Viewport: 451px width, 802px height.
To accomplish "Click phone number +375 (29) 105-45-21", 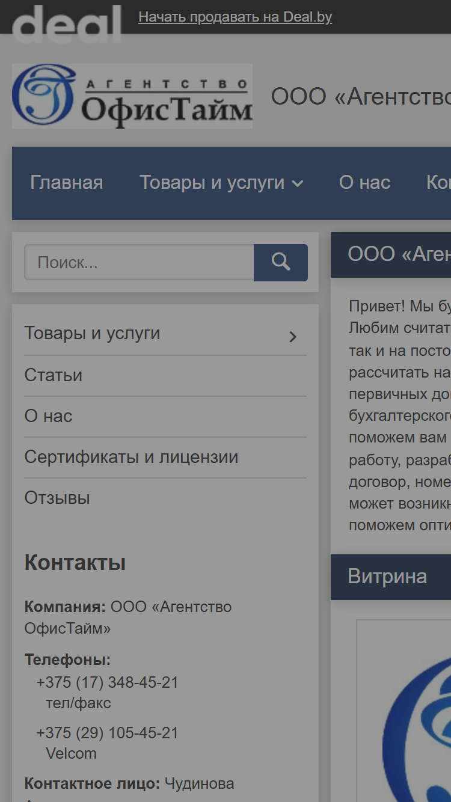I will point(107,733).
